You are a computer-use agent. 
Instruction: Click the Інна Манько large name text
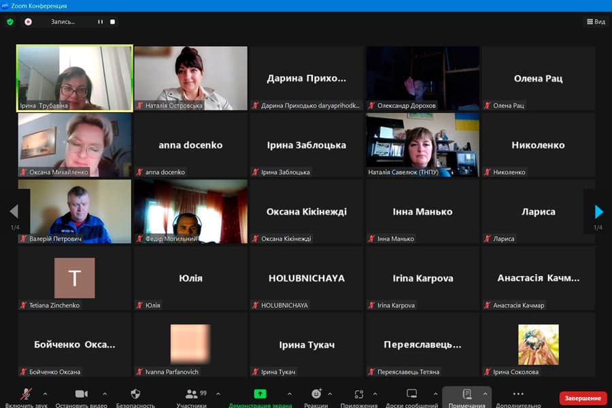[422, 211]
